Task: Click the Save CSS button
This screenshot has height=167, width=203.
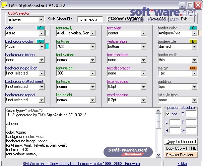Action: (158, 19)
